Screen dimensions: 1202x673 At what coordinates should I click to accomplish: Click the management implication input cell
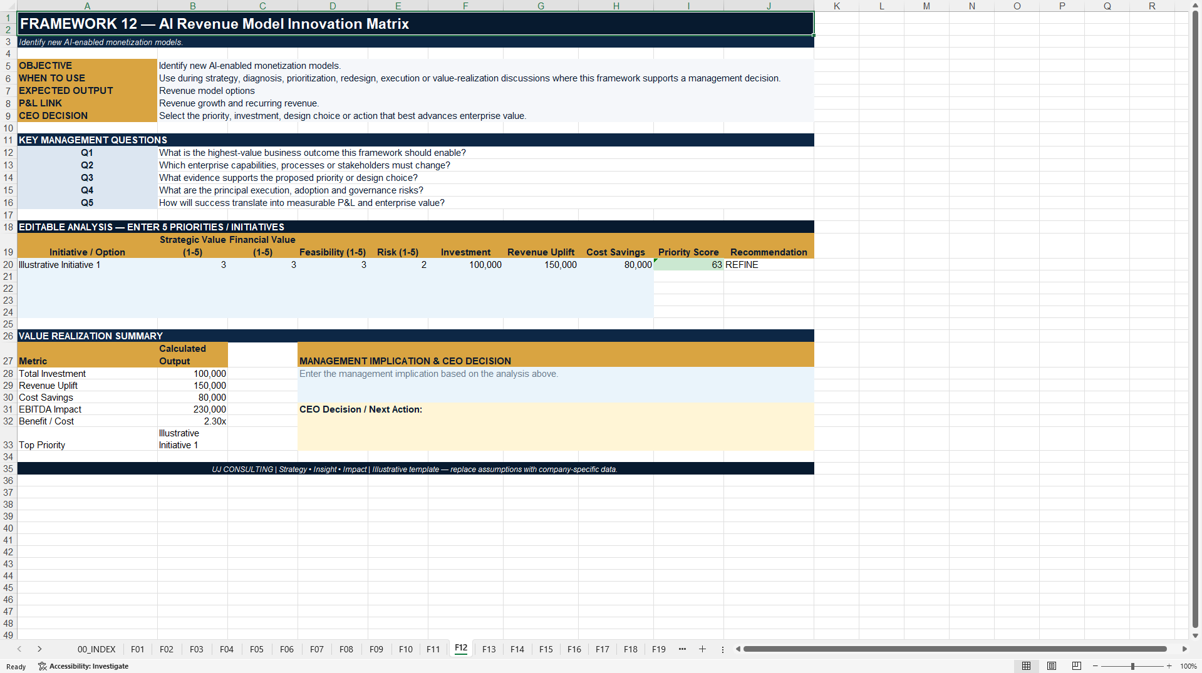[556, 385]
